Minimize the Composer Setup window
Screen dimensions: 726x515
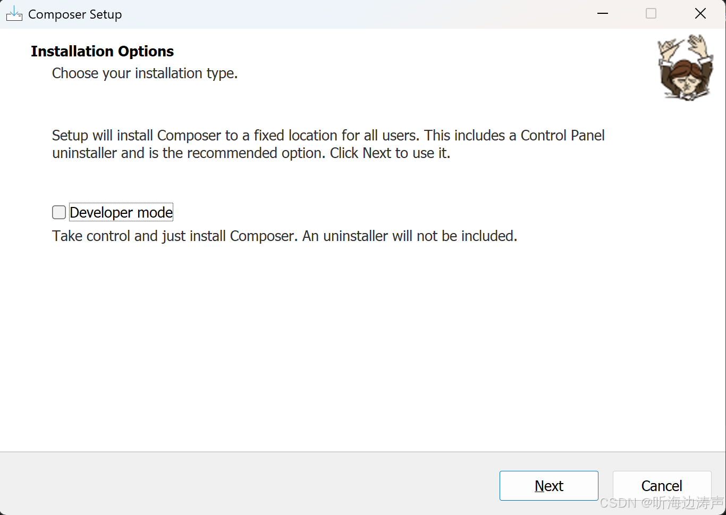pos(603,14)
